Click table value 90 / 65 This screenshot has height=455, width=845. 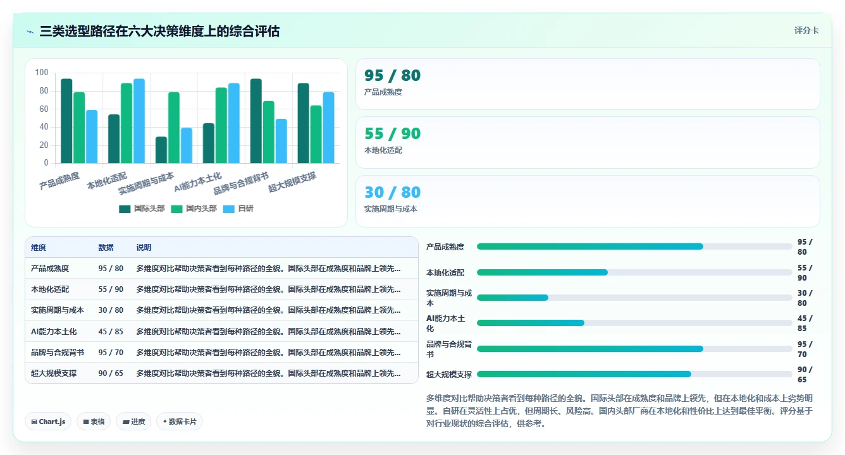click(x=111, y=373)
